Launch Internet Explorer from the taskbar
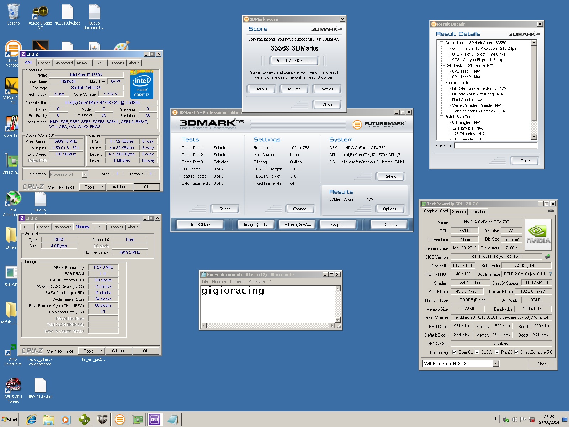Image resolution: width=569 pixels, height=427 pixels. (x=31, y=420)
